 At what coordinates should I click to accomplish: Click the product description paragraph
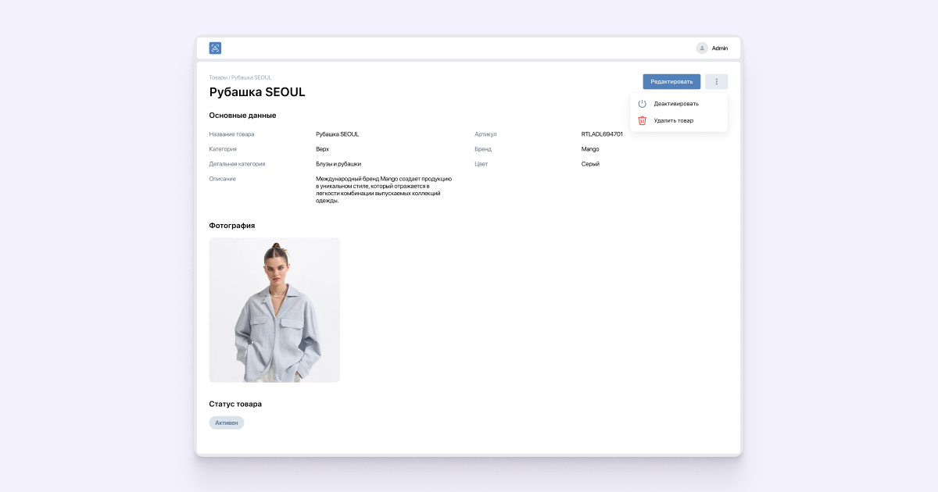tap(383, 190)
